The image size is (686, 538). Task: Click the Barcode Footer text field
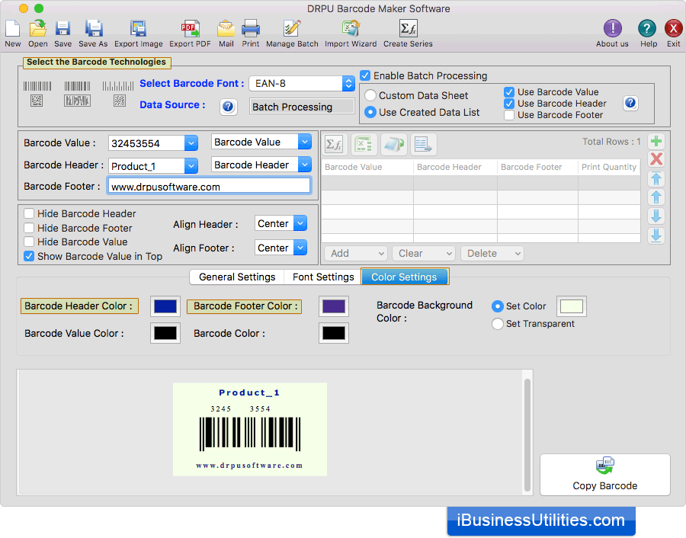point(209,187)
